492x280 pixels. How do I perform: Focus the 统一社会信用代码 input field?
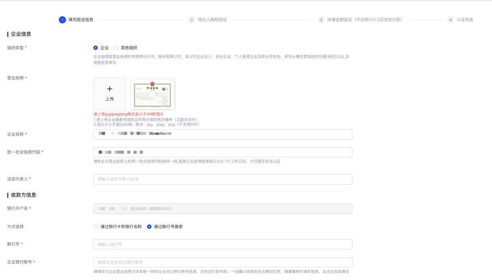(223, 152)
